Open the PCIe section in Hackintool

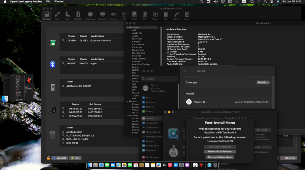pyautogui.click(x=145, y=16)
